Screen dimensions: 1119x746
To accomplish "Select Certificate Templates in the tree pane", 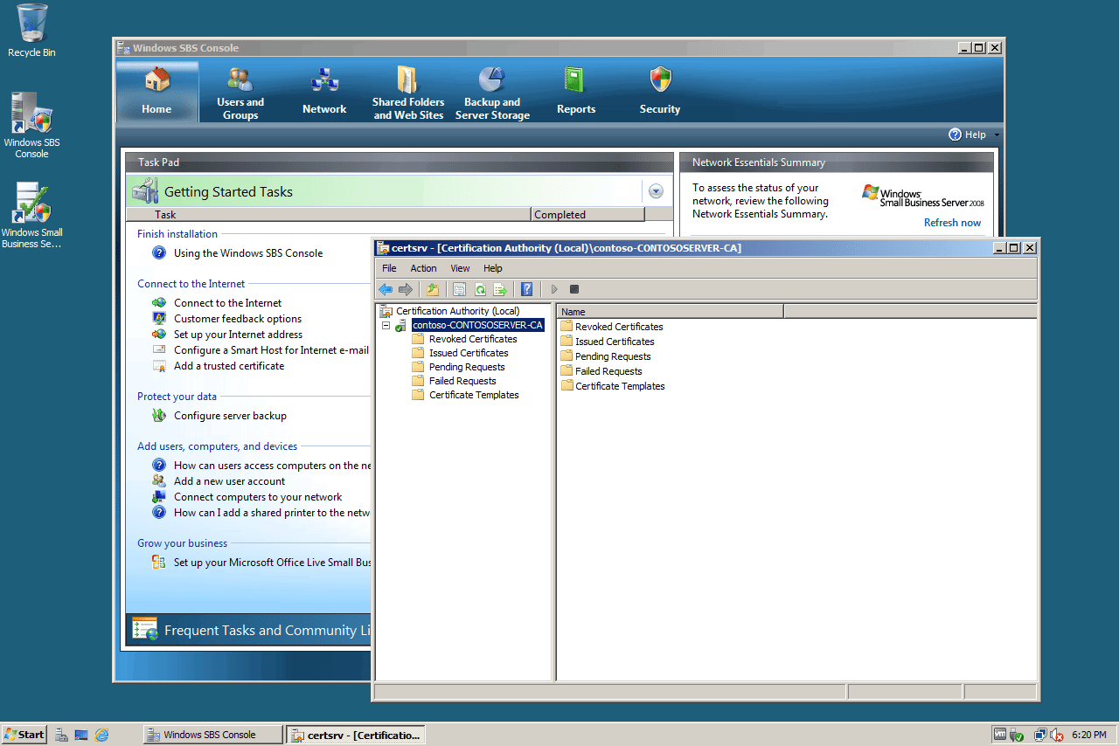I will click(474, 395).
